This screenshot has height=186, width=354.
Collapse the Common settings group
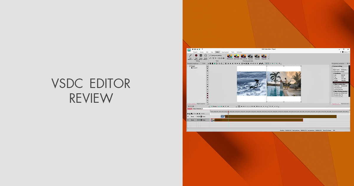point(332,66)
